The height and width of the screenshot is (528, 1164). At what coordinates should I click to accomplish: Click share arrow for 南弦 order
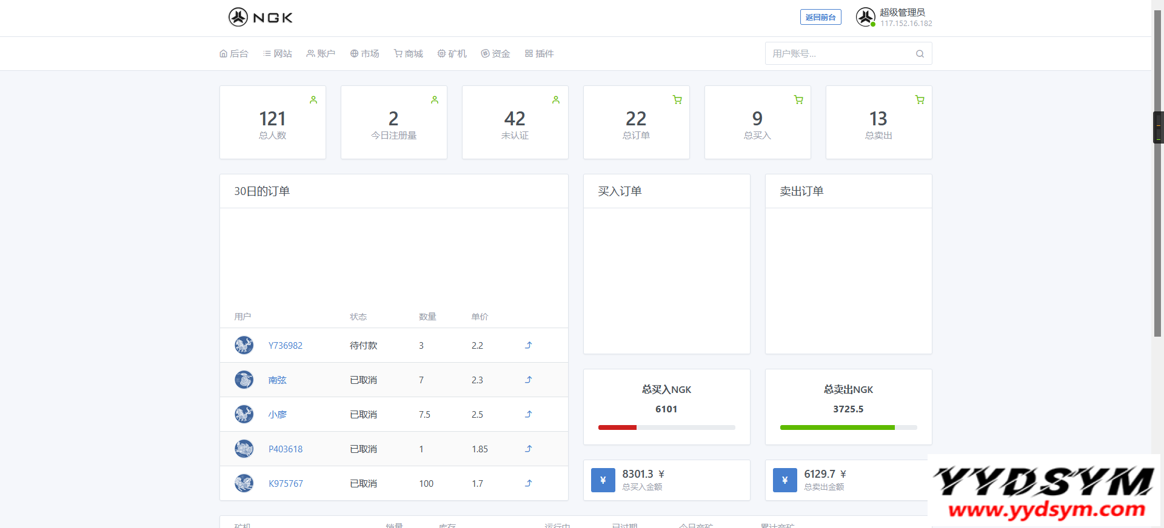(528, 380)
